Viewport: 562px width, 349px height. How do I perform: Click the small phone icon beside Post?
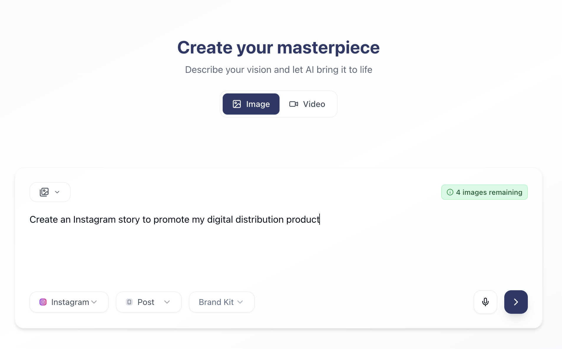pos(129,302)
